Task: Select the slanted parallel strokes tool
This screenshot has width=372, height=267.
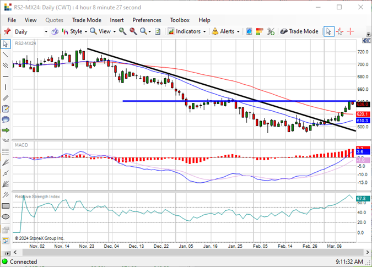Action: click(x=6, y=195)
